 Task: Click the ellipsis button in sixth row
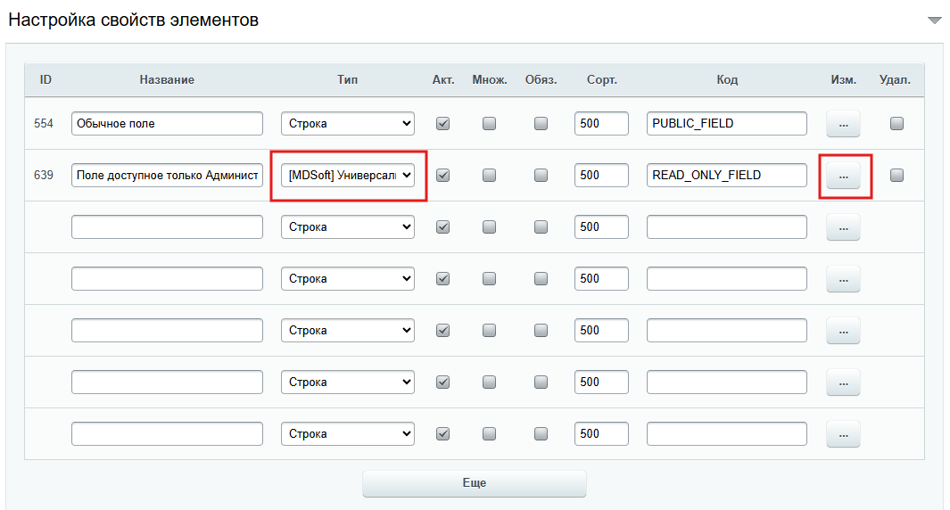[x=843, y=382]
